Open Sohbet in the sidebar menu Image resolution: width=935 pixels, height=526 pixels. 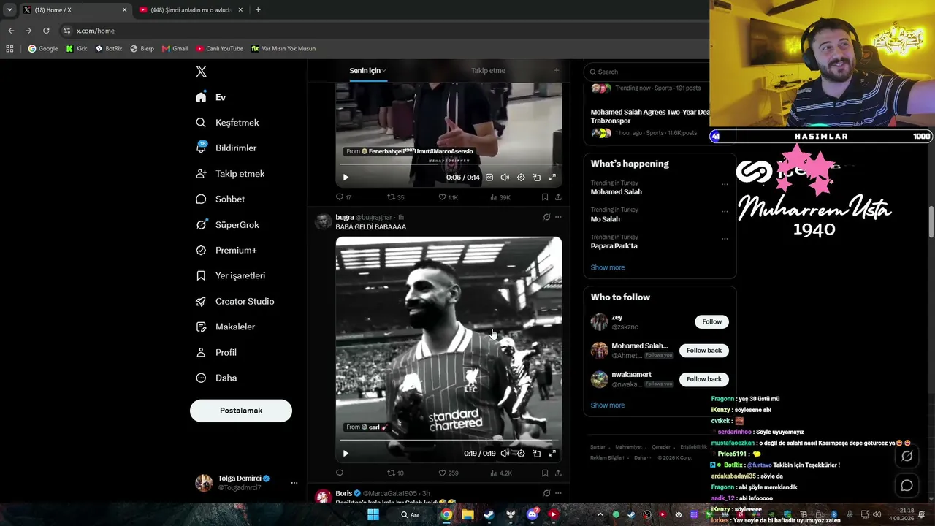point(221,199)
